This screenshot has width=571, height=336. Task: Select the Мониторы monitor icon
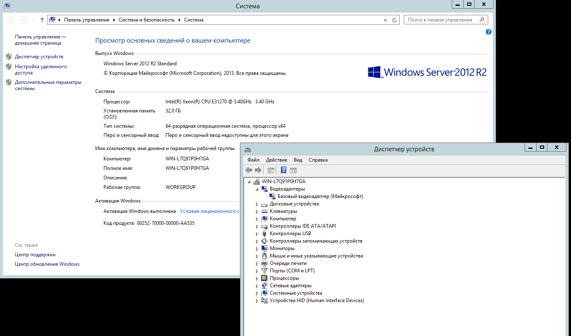coord(264,248)
